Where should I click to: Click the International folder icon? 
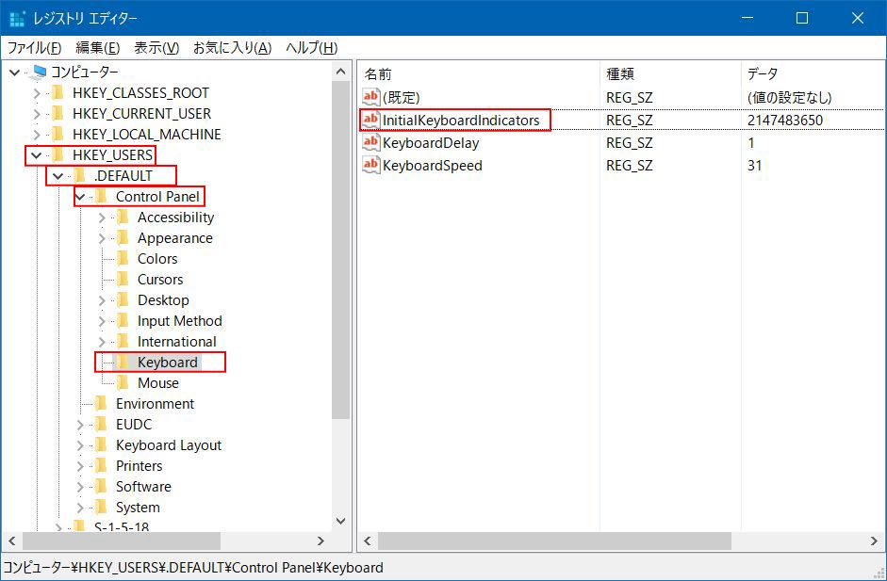[123, 342]
